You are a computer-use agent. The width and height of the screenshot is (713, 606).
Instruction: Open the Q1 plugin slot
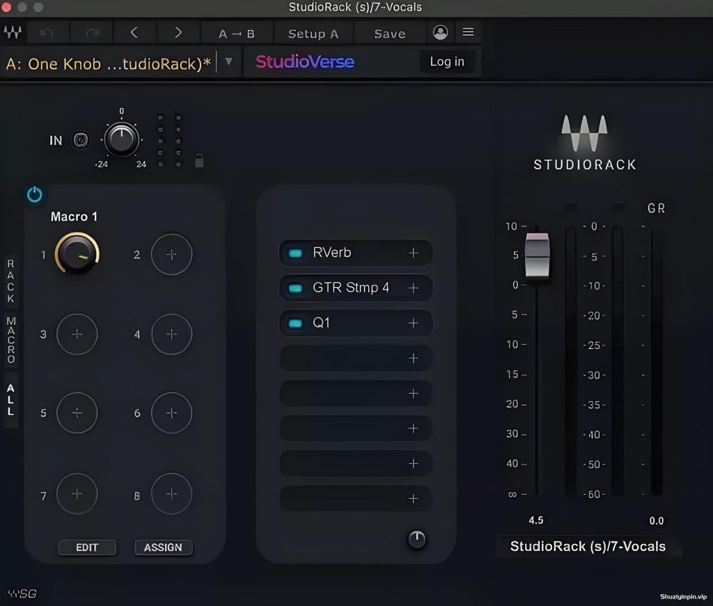[356, 323]
